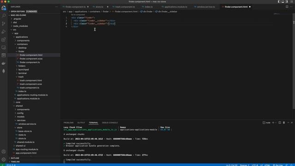Viewport: 295px width, 166px height.
Task: Switch to the DEBUG CONSOLE tab
Action: (x=110, y=123)
